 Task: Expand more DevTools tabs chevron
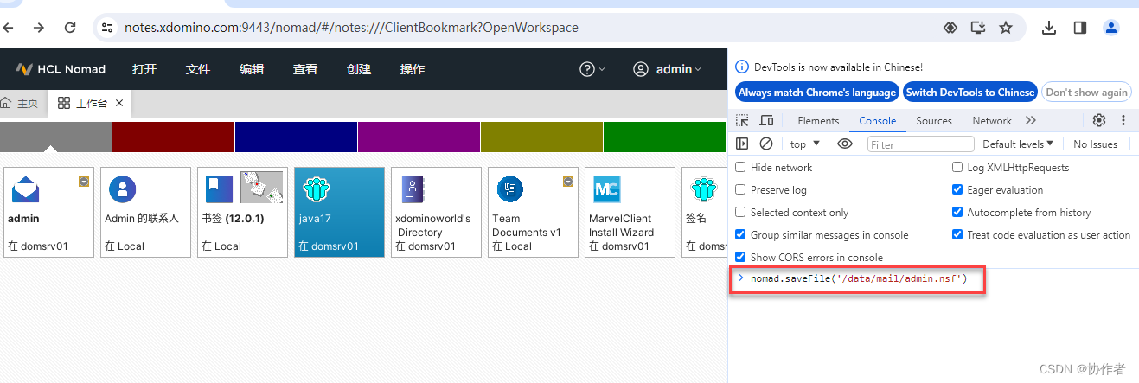click(1031, 120)
